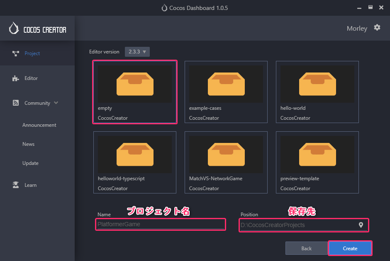The height and width of the screenshot is (261, 390).
Task: Click the Cocos Creator flame logo
Action: tap(14, 28)
